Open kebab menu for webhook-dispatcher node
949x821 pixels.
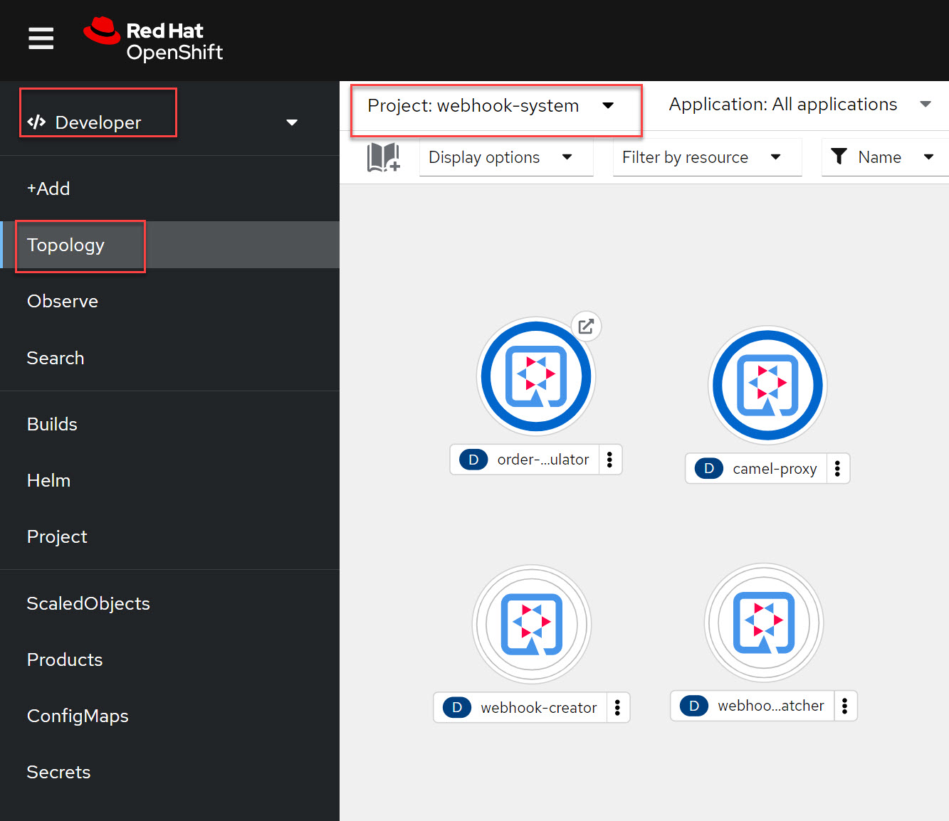[845, 706]
